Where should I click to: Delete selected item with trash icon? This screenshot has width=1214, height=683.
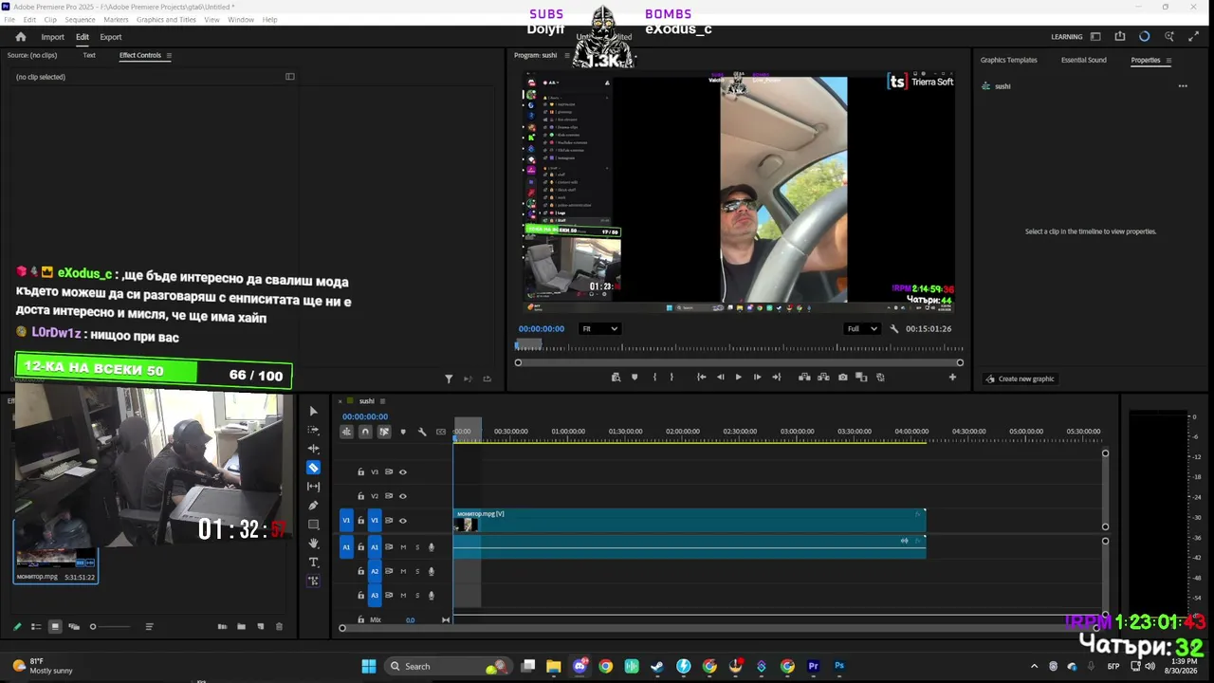279,627
